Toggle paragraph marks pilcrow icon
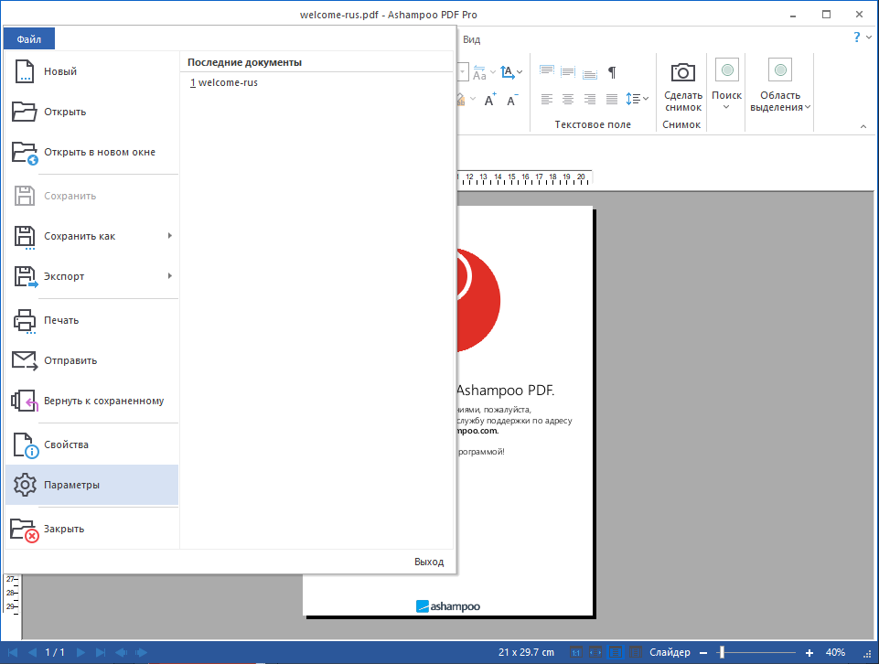879x664 pixels. point(612,72)
